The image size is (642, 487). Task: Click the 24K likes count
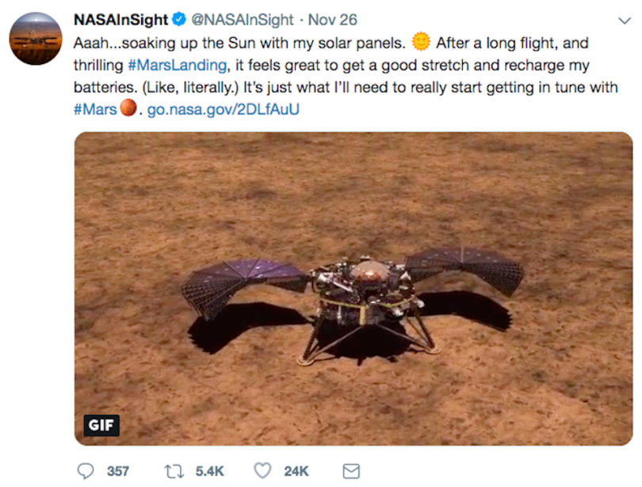pyautogui.click(x=296, y=471)
